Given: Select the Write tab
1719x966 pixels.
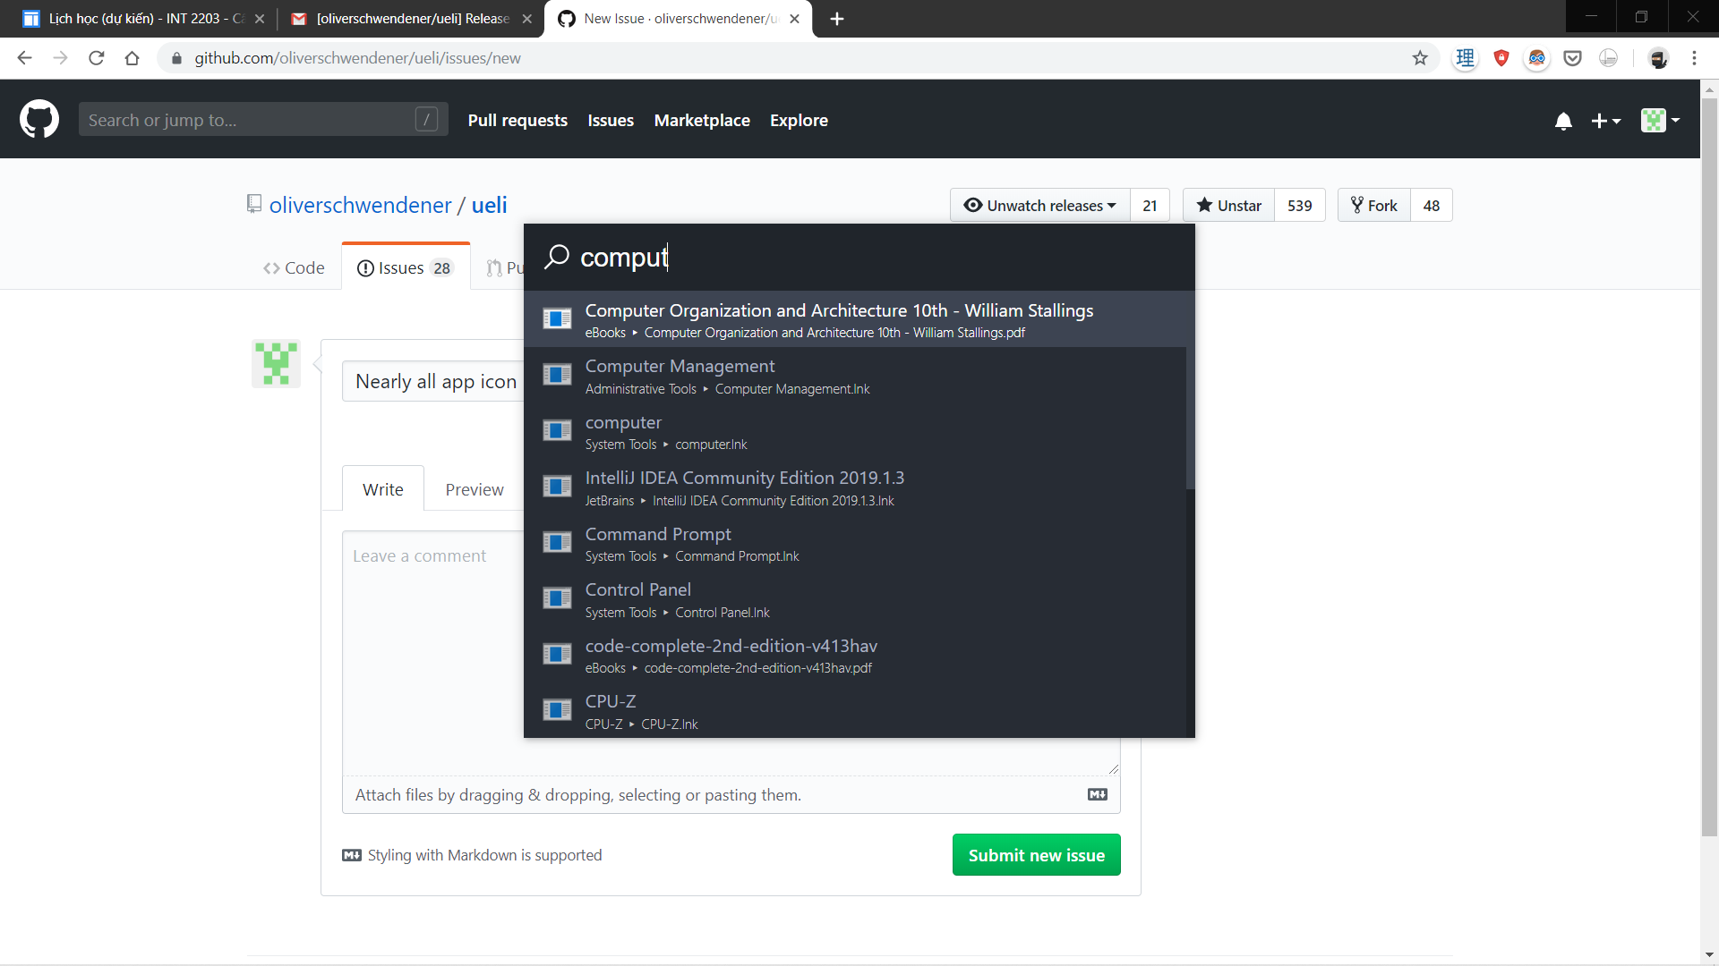Looking at the screenshot, I should [x=383, y=489].
